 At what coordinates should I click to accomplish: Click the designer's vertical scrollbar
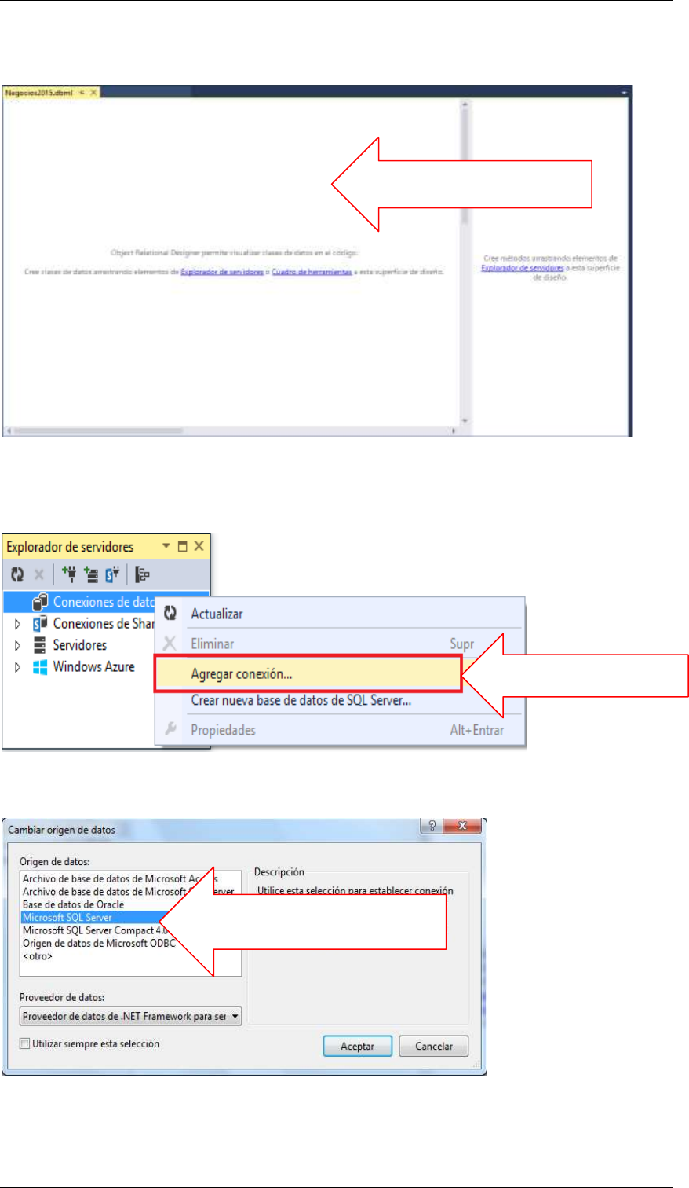click(464, 262)
